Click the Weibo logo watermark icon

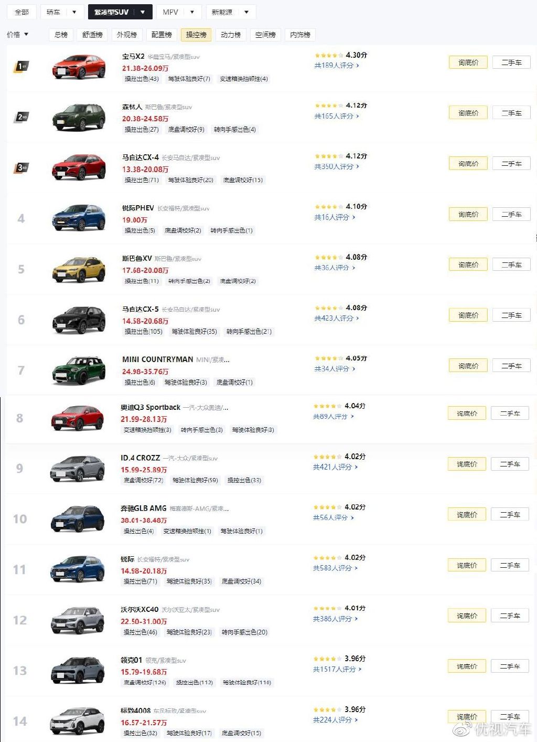coord(463,729)
